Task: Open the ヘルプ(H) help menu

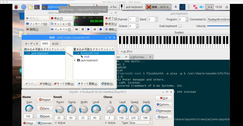Action: 126,52
